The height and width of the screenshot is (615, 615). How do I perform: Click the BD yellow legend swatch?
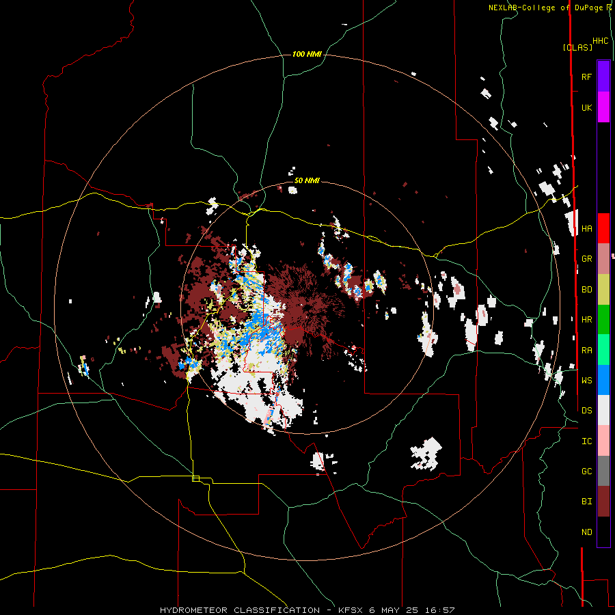point(603,289)
